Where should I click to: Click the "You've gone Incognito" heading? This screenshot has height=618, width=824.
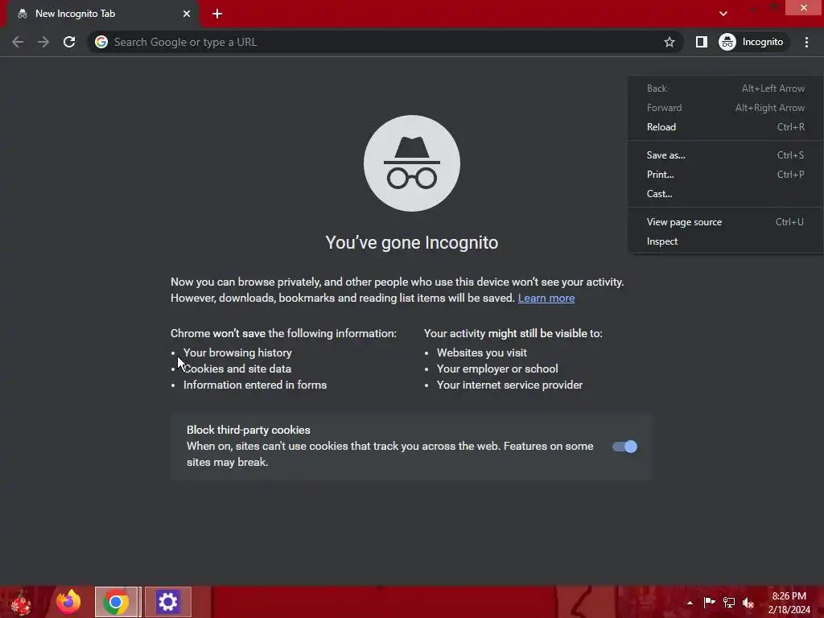pos(411,243)
